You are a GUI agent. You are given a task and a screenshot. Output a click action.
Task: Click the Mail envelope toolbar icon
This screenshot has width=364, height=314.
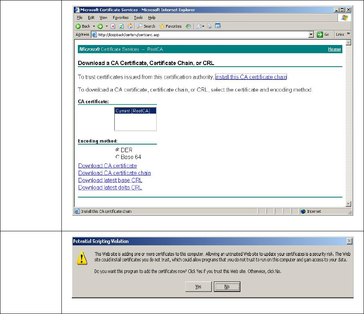coord(199,26)
